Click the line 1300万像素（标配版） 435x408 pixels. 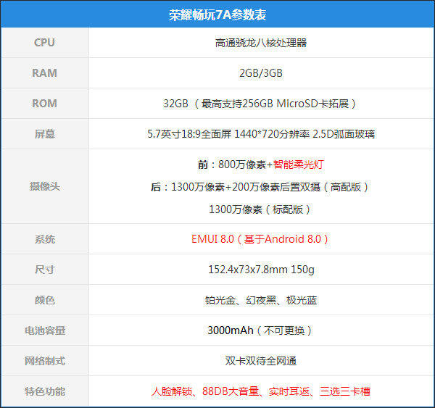tap(260, 209)
